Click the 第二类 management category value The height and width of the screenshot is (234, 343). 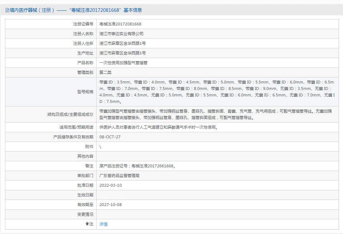click(x=106, y=72)
